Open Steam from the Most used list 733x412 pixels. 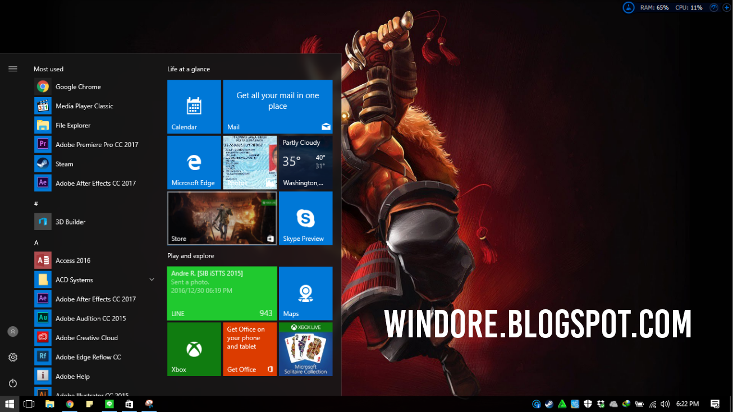94,164
